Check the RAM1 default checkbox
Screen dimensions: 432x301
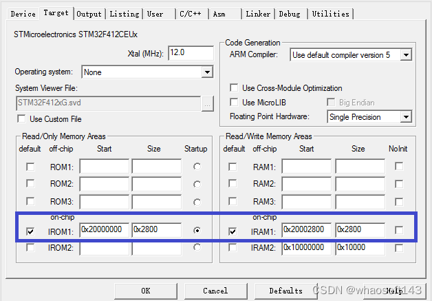(233, 167)
